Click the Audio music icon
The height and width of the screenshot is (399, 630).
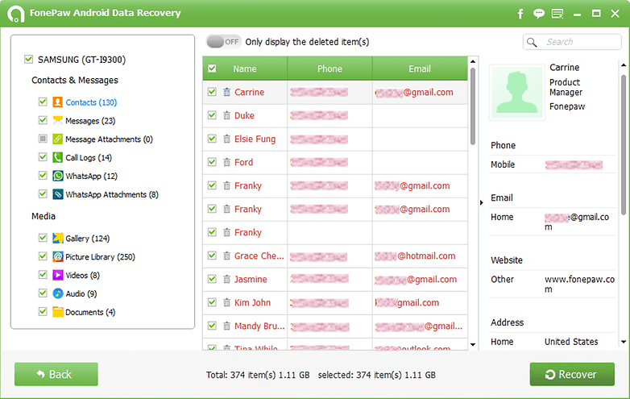[58, 293]
